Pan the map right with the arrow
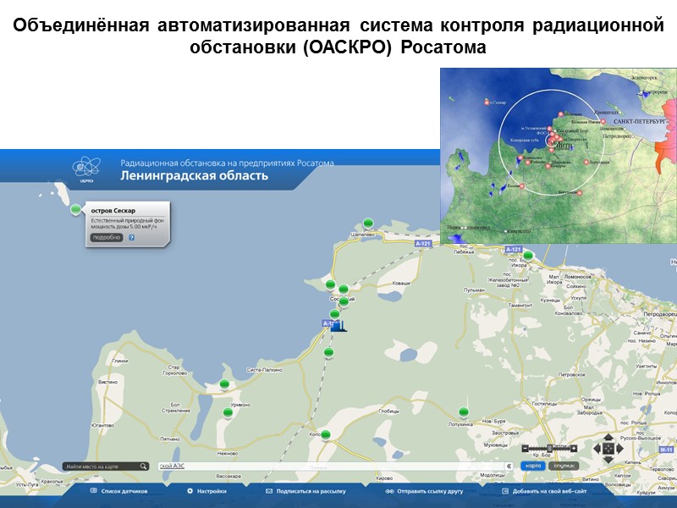 (x=619, y=449)
